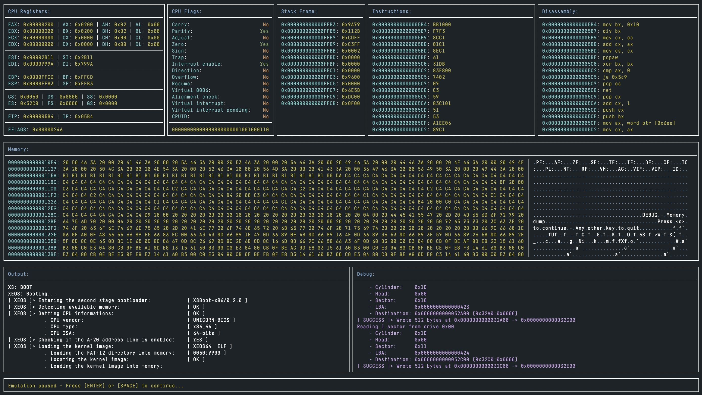
Task: Click the Stack Frame panel header
Action: (299, 11)
